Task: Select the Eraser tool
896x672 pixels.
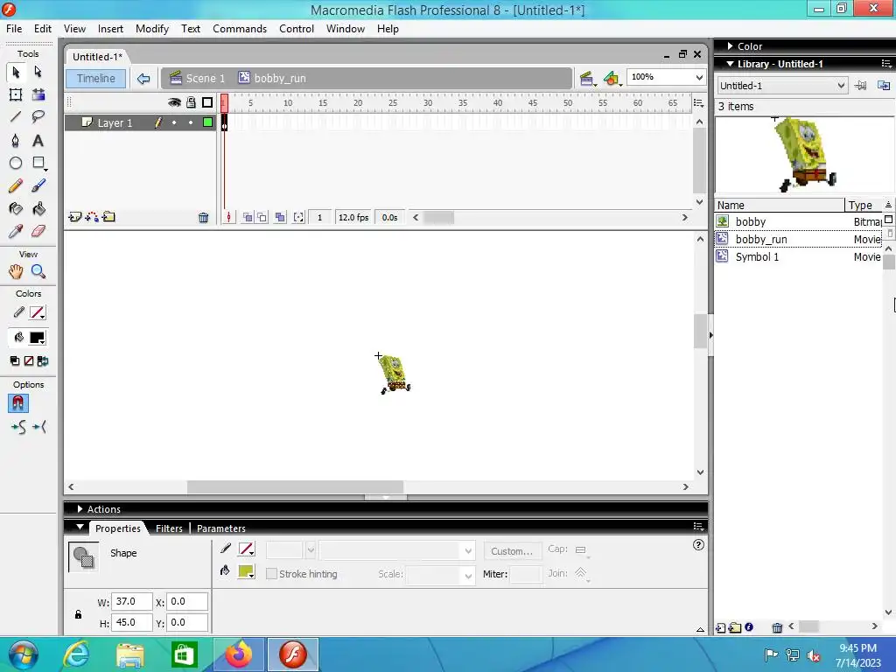Action: 38,231
